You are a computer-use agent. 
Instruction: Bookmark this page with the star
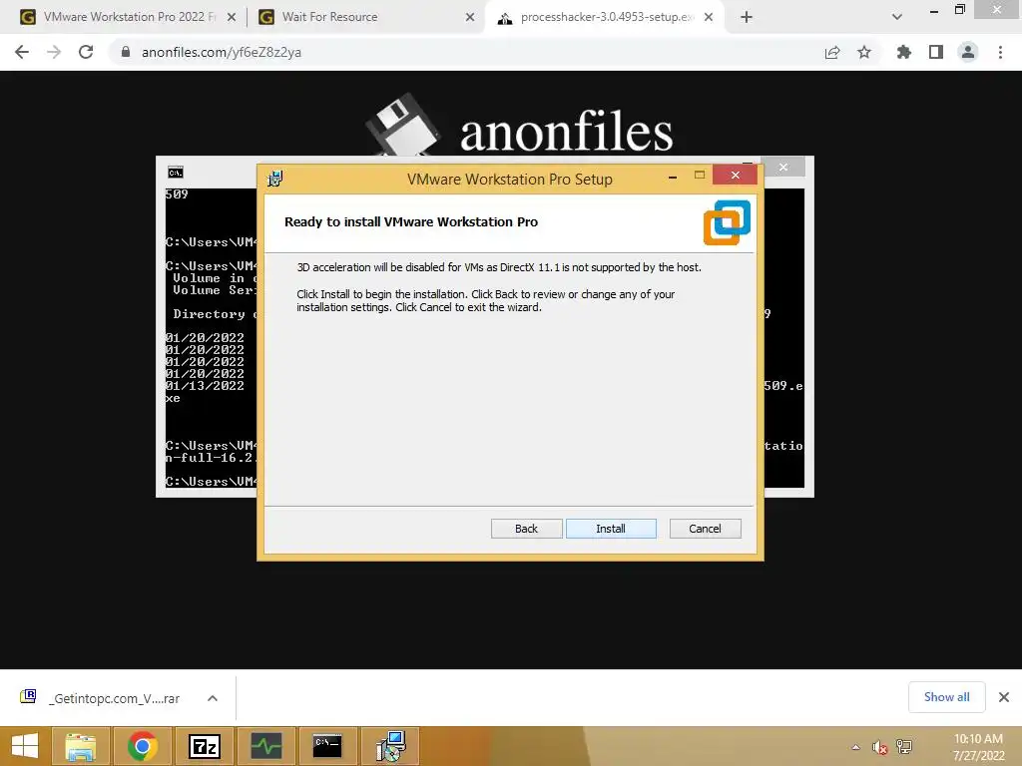864,52
